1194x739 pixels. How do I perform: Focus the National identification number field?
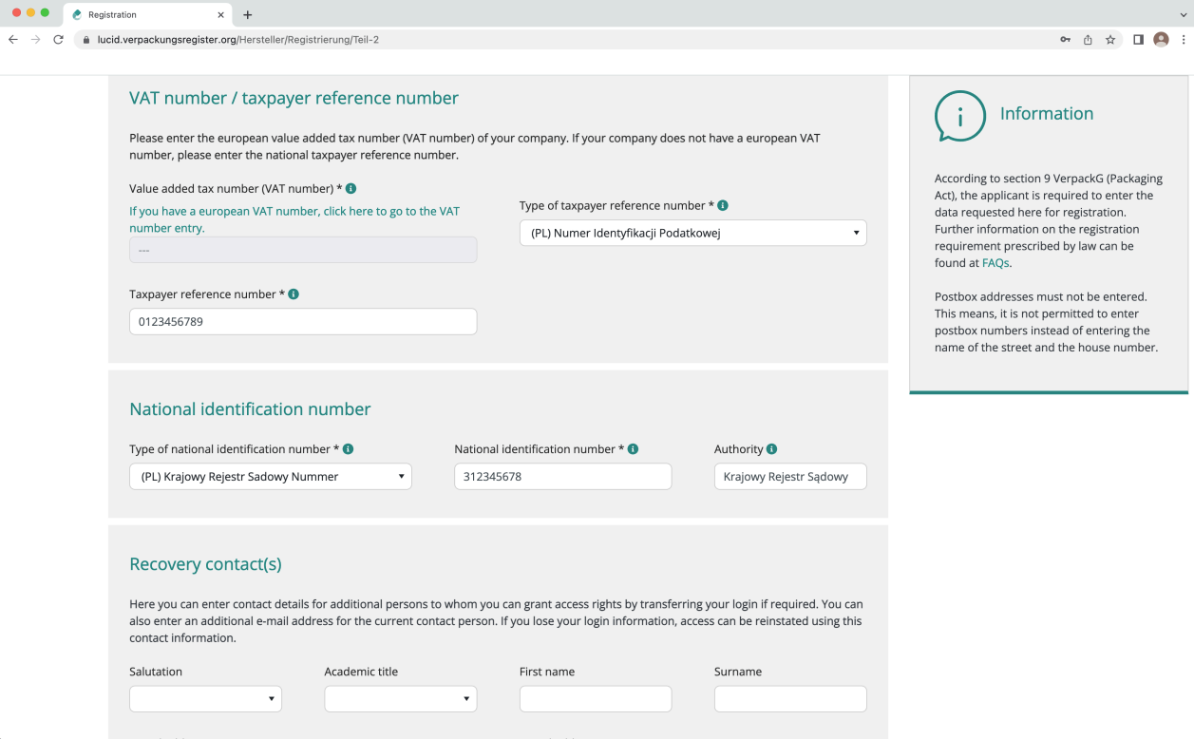[562, 477]
